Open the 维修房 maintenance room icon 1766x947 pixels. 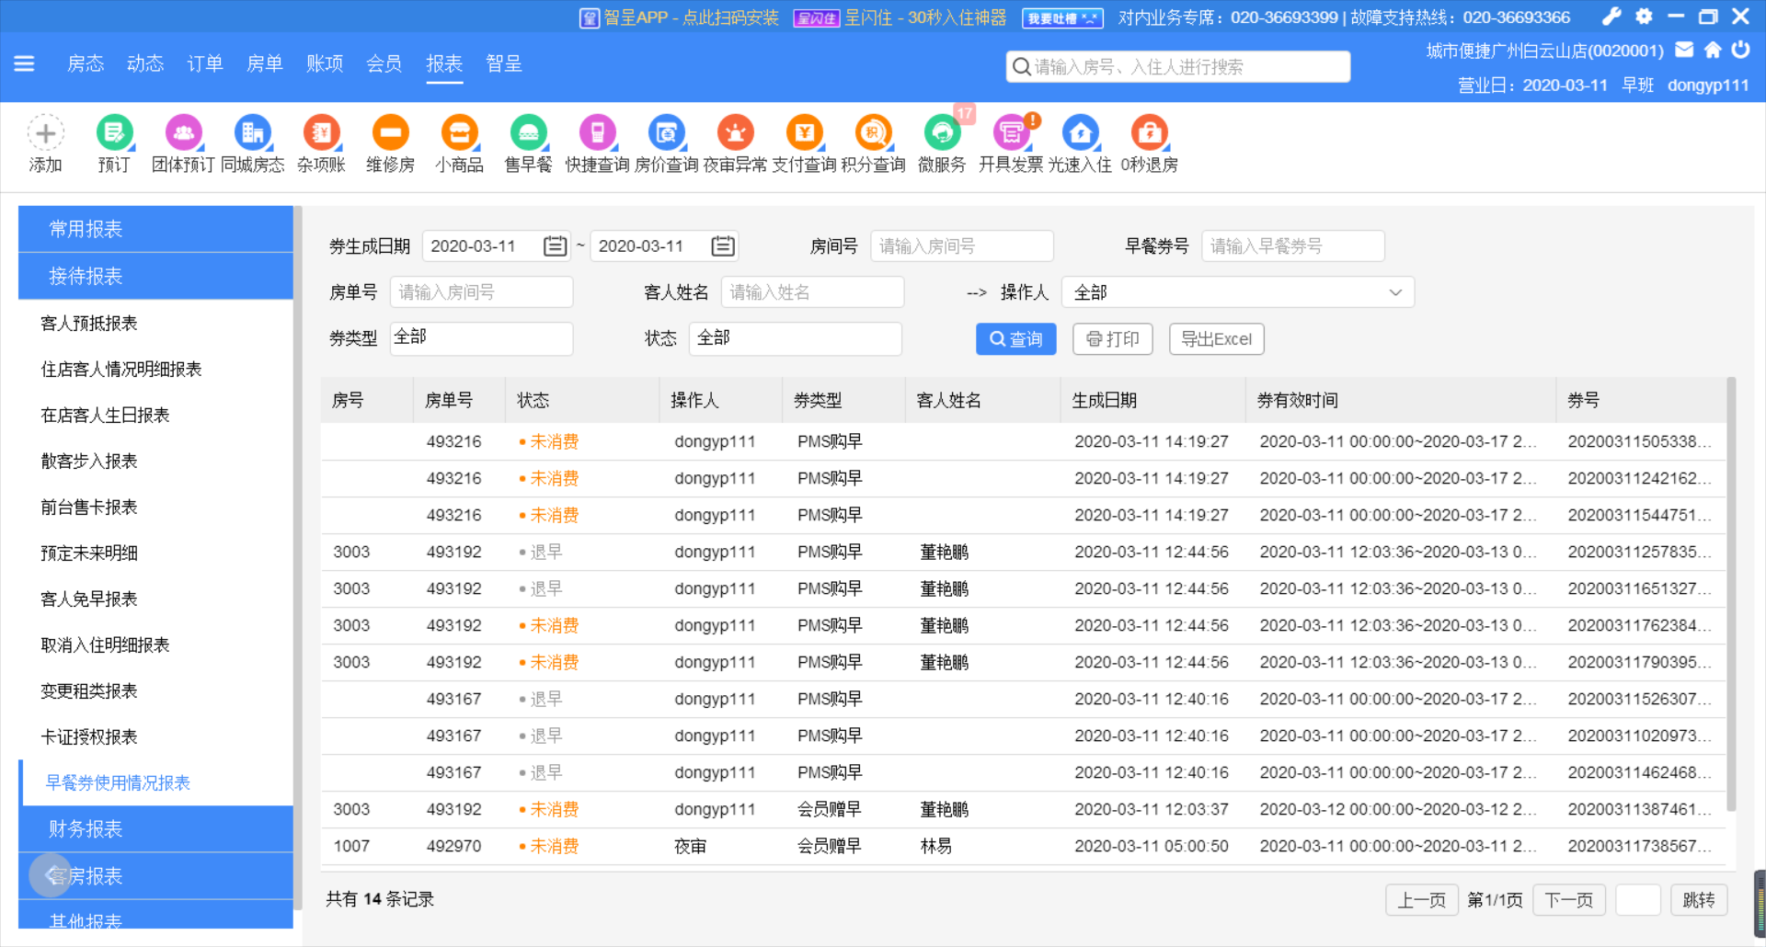390,134
